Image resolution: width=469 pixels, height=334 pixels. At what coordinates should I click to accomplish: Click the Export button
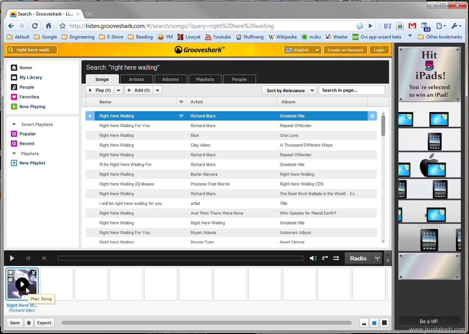[44, 323]
